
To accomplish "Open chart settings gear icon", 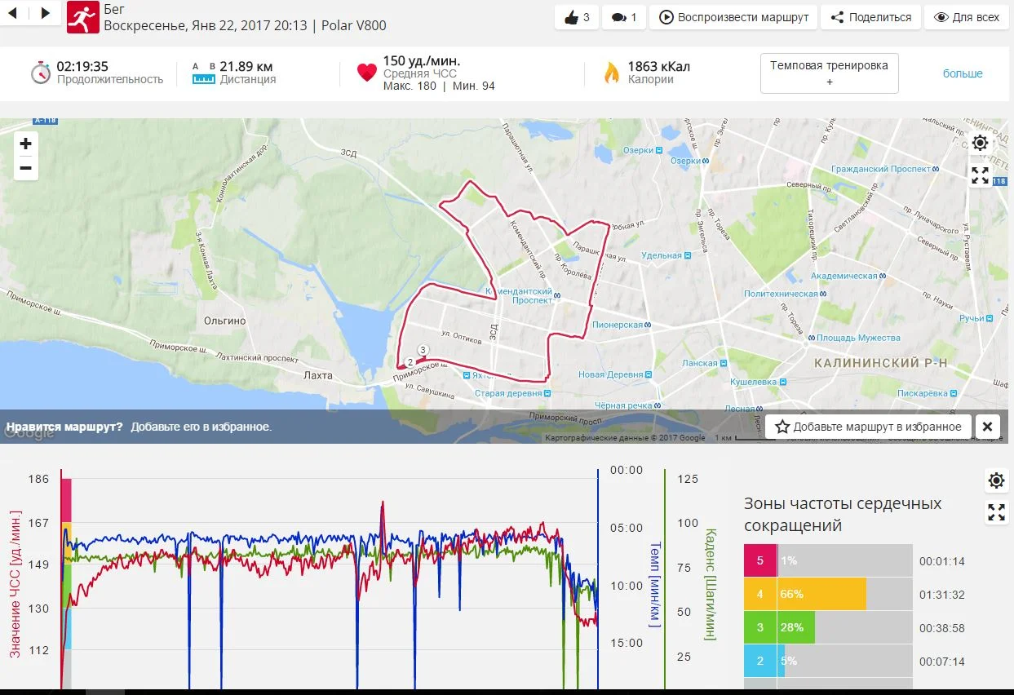I will coord(996,480).
